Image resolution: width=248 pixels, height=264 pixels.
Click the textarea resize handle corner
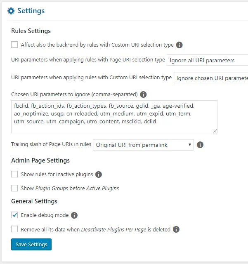click(215, 131)
